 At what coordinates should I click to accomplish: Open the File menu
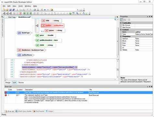4,6
